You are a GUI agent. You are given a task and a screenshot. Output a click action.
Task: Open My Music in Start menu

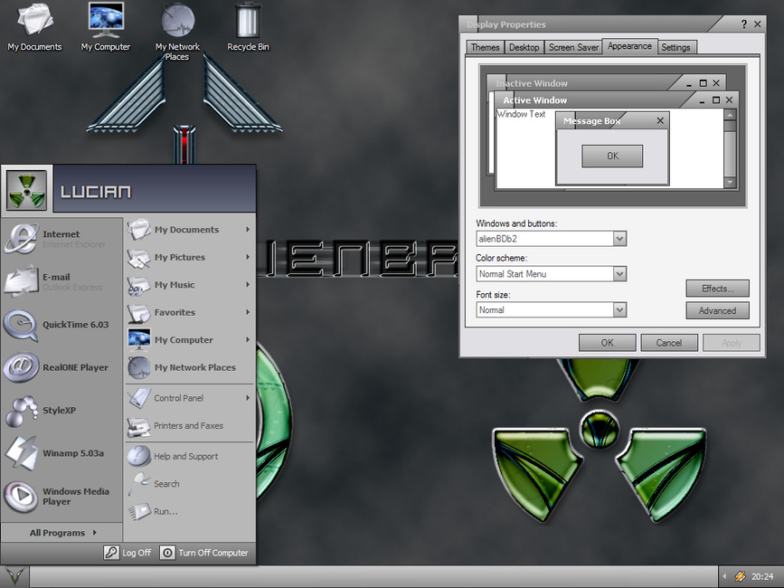(190, 284)
